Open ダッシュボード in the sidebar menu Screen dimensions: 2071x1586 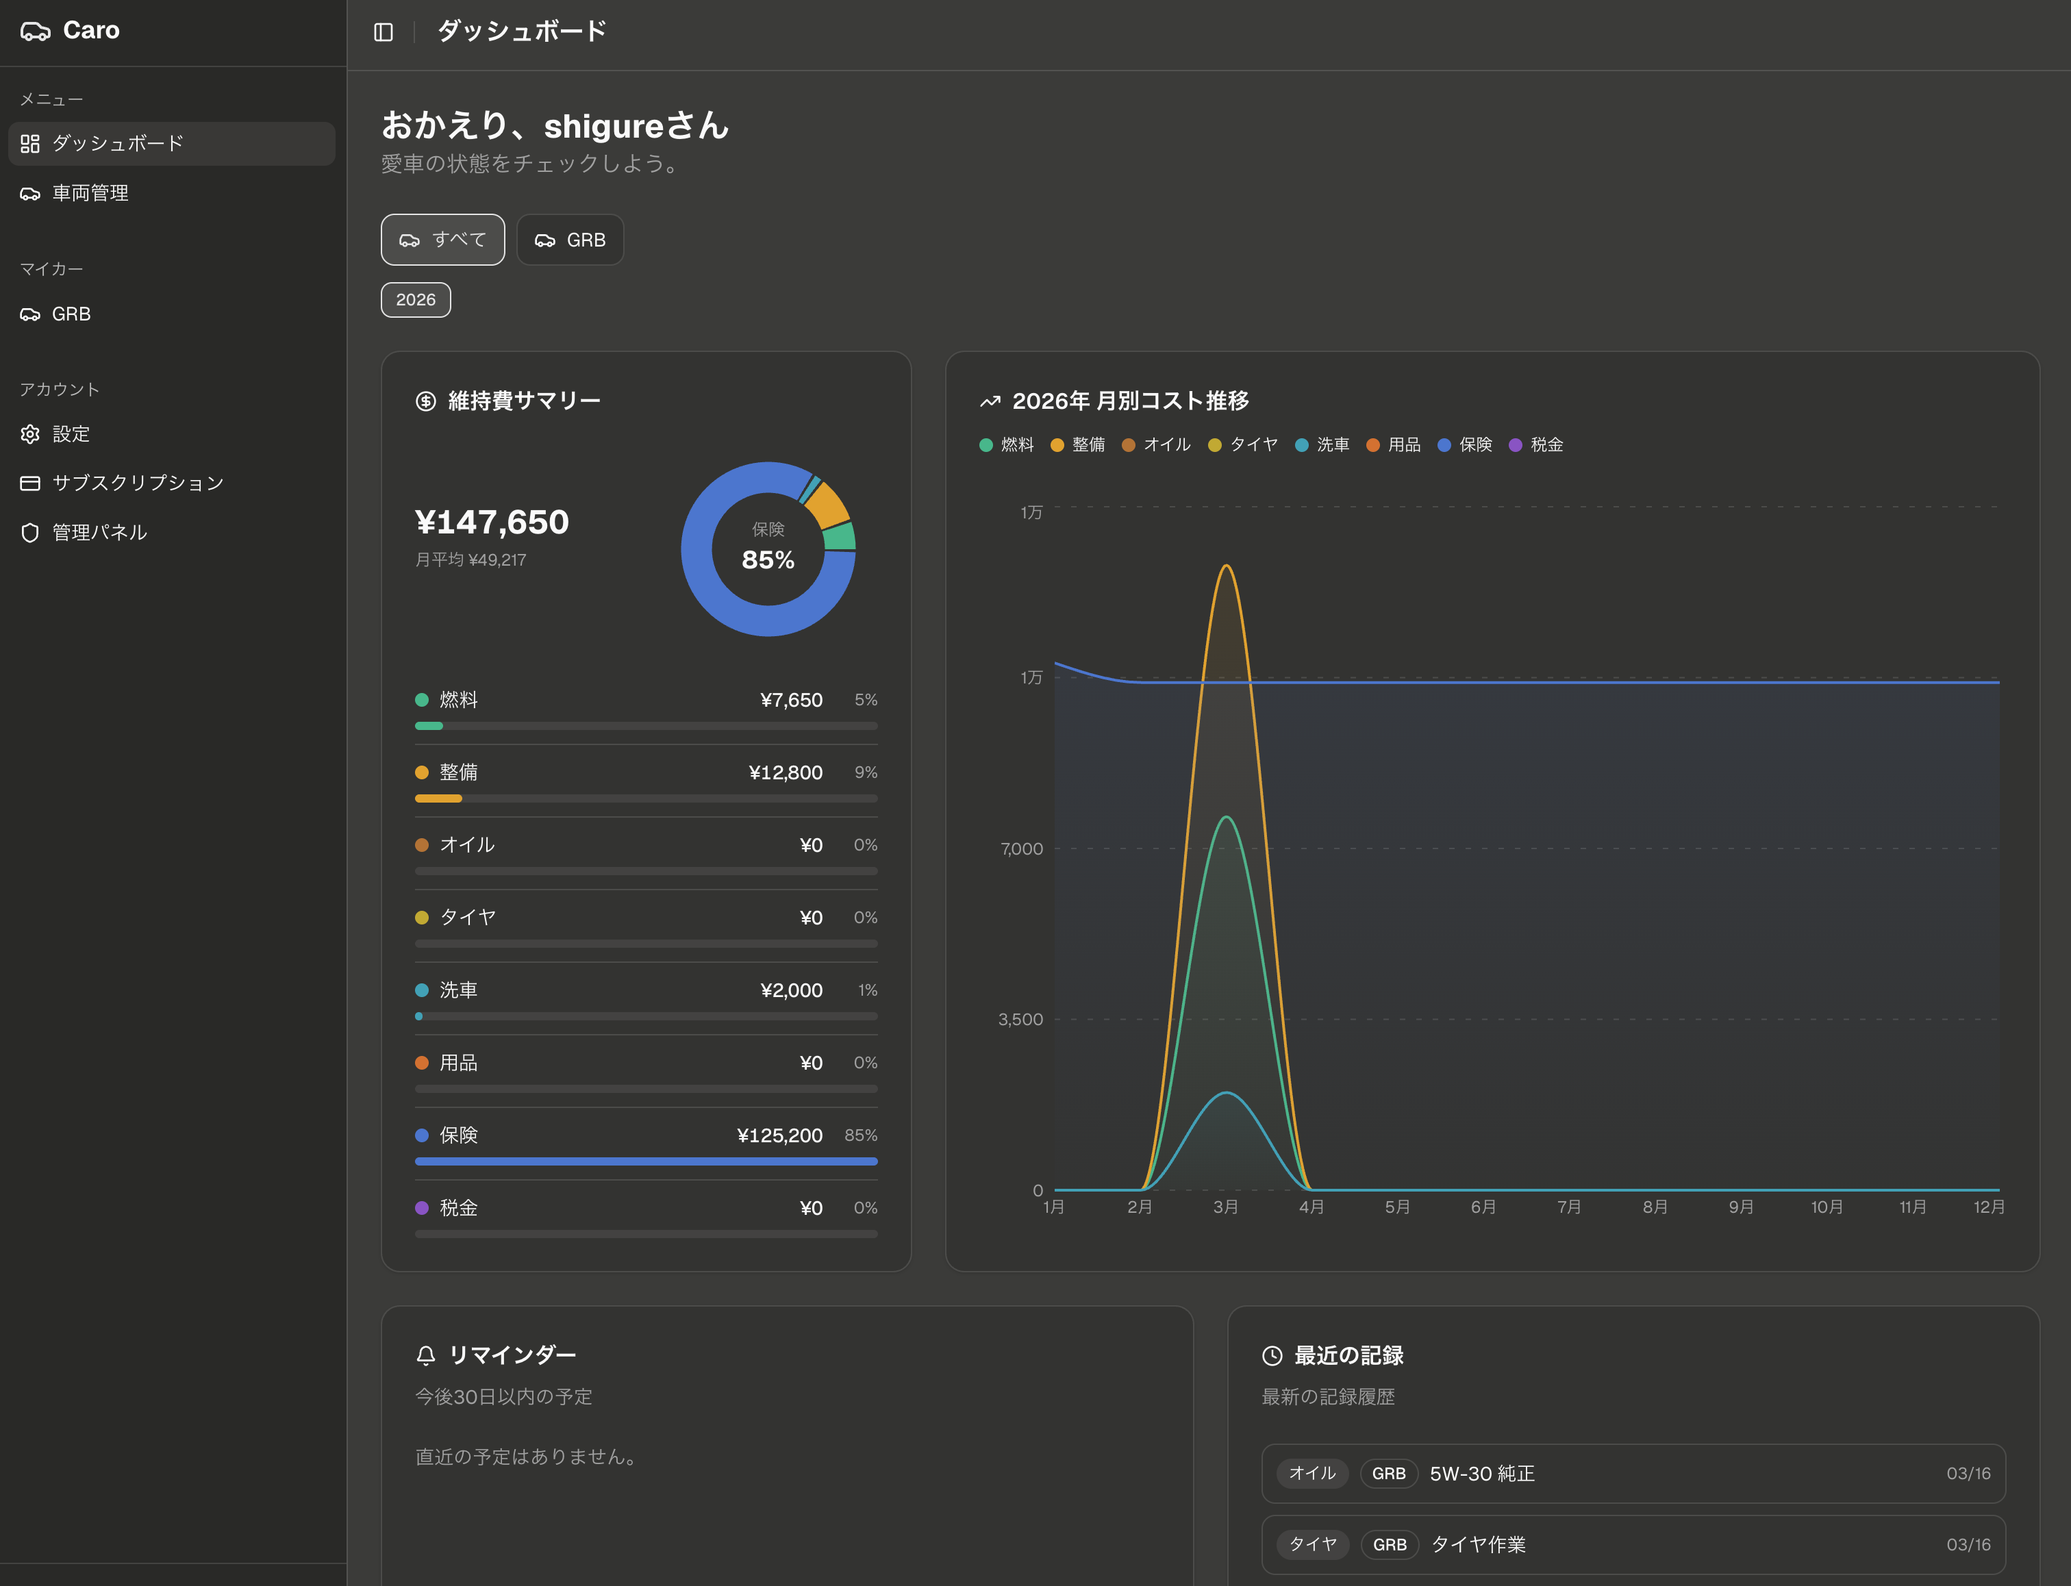coord(172,144)
